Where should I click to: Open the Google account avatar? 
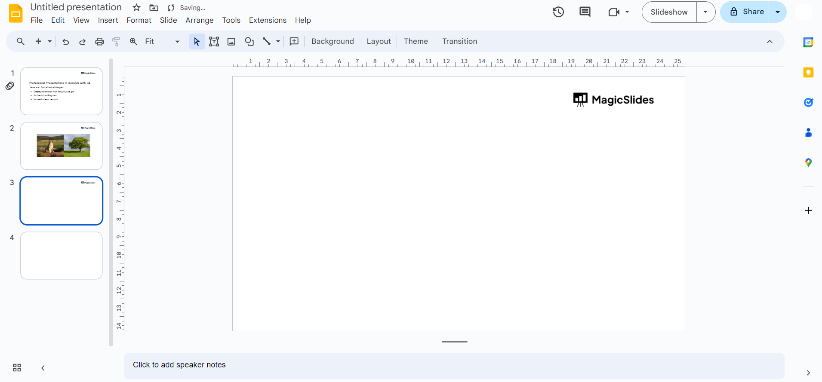[804, 12]
